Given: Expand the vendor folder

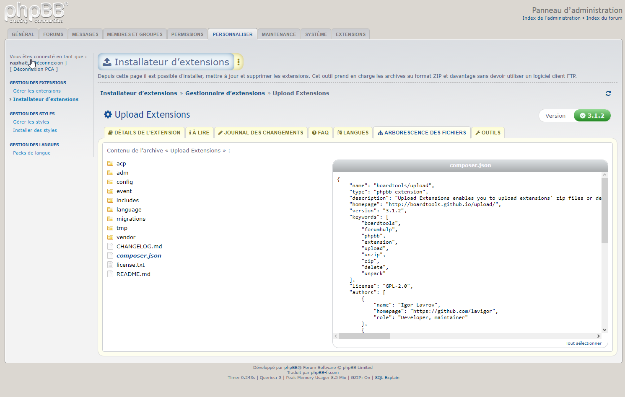Looking at the screenshot, I should (126, 237).
